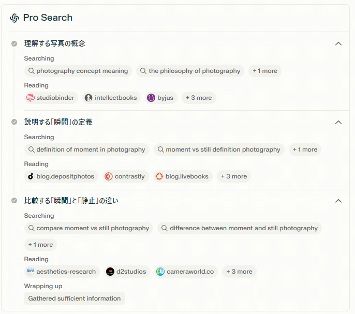The image size is (355, 314).
Task: Click the byjus purple favicon
Action: tap(151, 98)
